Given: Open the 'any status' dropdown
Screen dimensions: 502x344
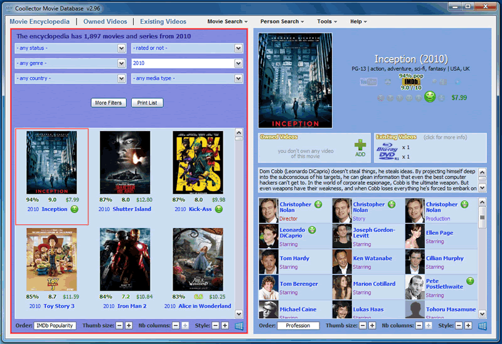Looking at the screenshot, I should click(x=70, y=48).
